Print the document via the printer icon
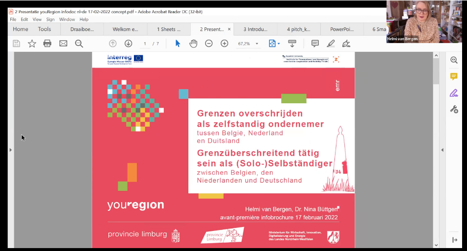This screenshot has height=251, width=467. [48, 44]
